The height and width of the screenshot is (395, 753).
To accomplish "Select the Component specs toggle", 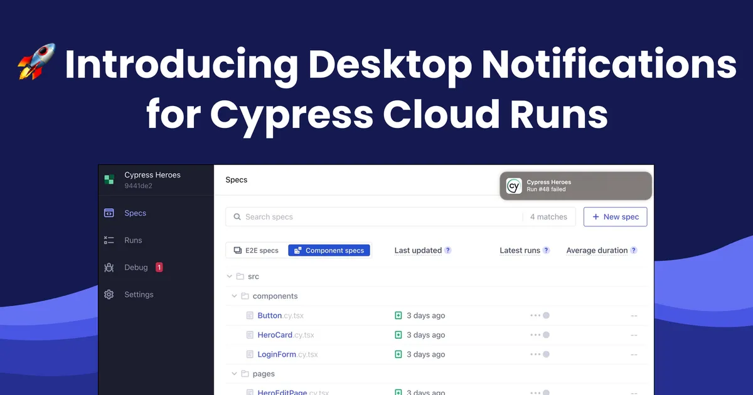I will [x=329, y=250].
